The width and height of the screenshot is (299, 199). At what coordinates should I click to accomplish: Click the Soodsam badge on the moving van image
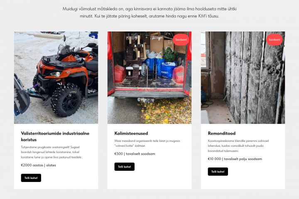pos(181,40)
